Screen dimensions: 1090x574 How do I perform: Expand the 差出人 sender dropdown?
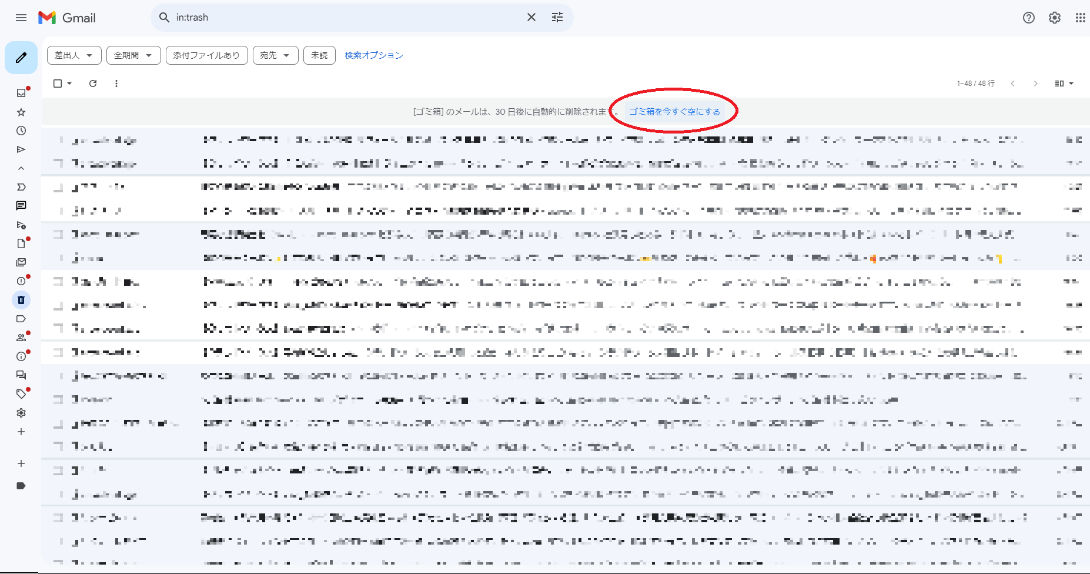(74, 55)
